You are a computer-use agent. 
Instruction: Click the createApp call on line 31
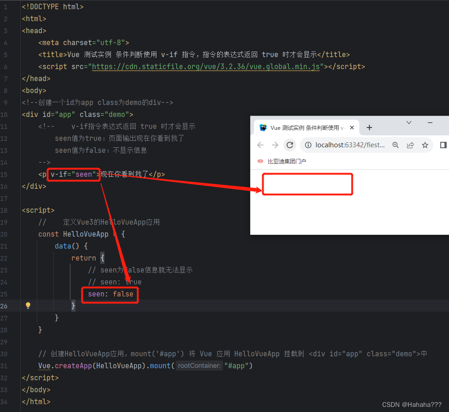(73, 366)
